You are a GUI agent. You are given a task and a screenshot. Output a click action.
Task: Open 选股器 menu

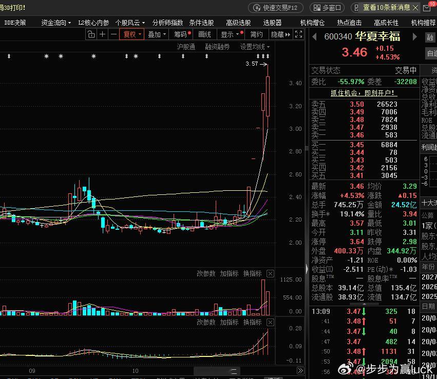pos(273,23)
